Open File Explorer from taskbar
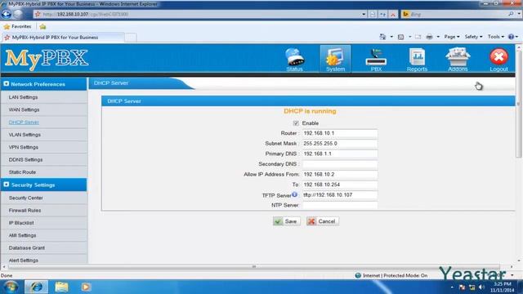The width and height of the screenshot is (523, 294). point(62,287)
